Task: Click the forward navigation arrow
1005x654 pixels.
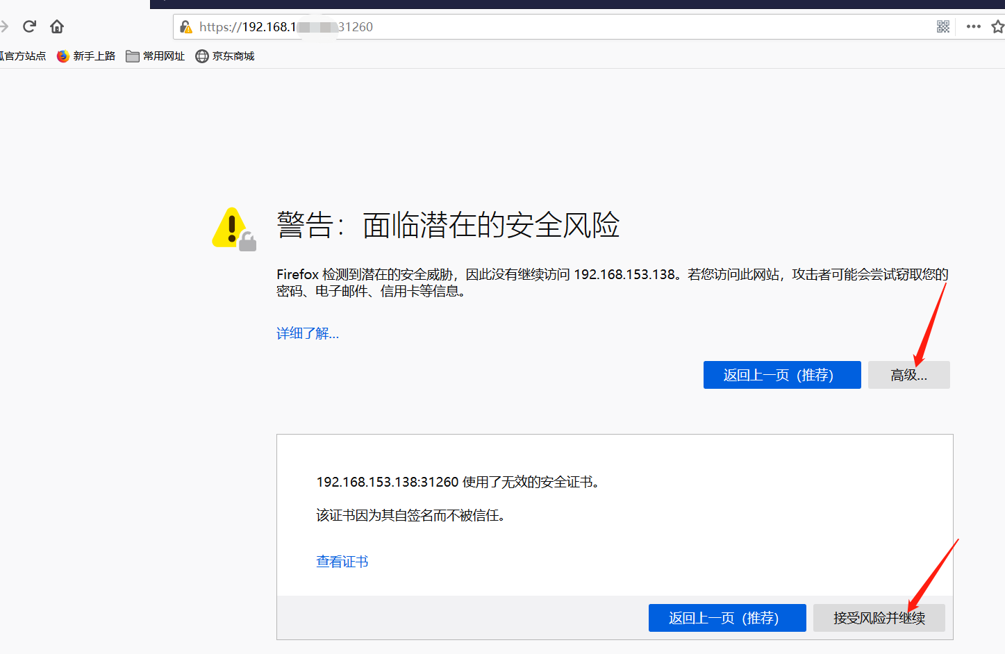Action: click(x=4, y=26)
